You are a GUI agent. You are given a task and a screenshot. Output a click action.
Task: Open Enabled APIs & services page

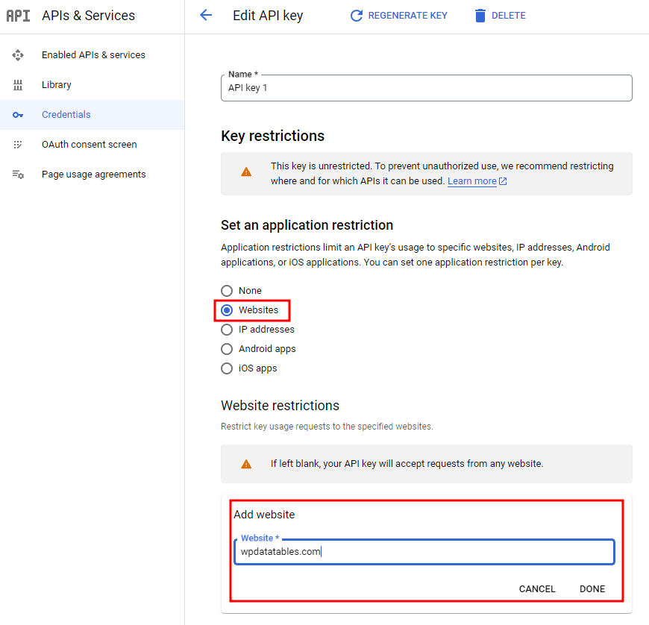(x=93, y=55)
